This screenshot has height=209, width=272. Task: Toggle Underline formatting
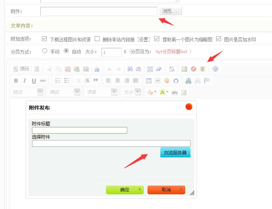[34, 81]
